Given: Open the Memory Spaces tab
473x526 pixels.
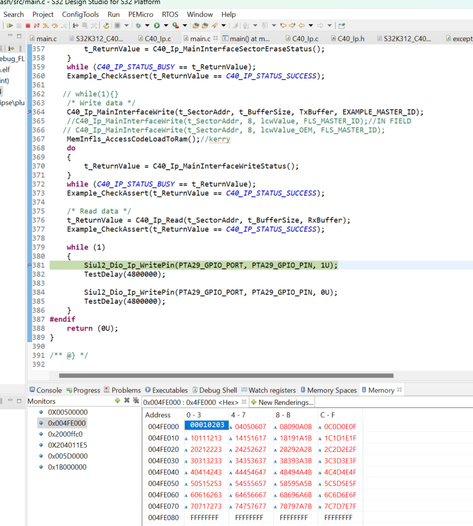Looking at the screenshot, I should coord(329,390).
